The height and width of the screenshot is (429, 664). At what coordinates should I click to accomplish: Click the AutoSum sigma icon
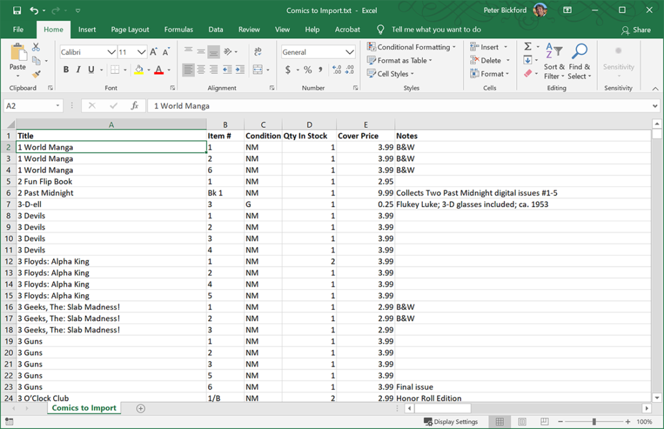(528, 47)
